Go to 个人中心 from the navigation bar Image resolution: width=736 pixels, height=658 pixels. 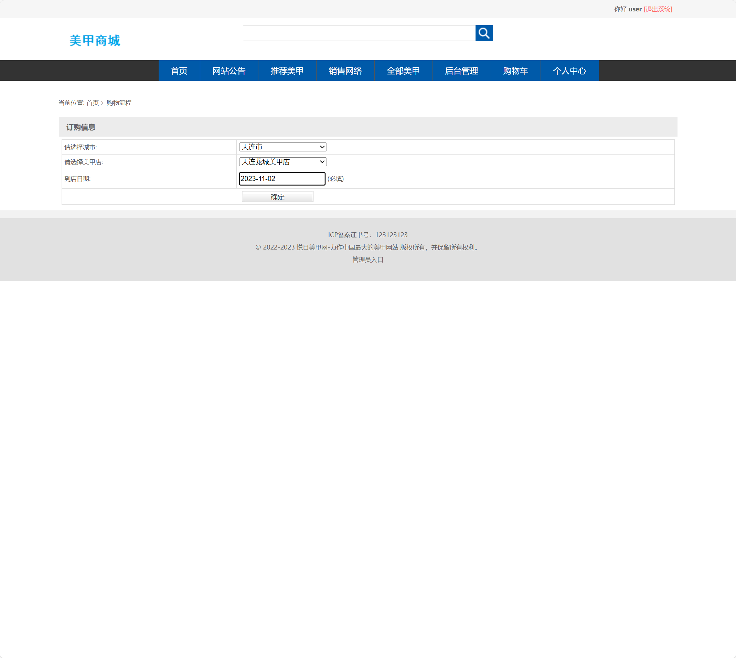click(569, 71)
